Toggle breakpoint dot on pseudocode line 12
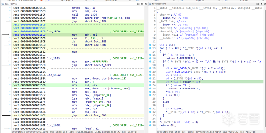 tap(150, 45)
